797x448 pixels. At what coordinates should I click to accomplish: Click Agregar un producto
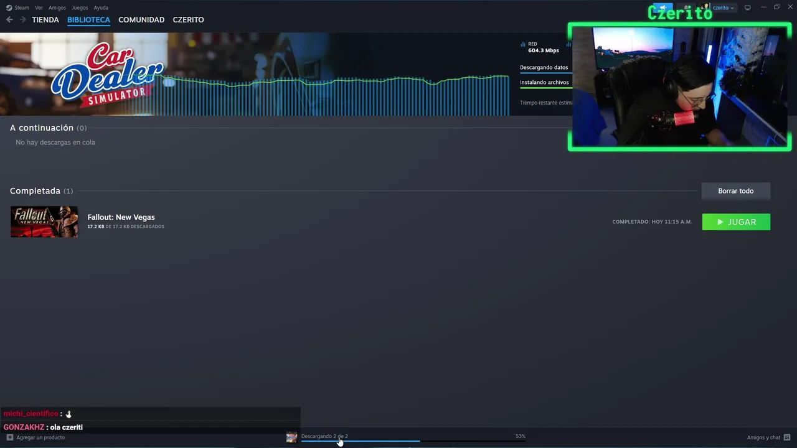pyautogui.click(x=40, y=437)
